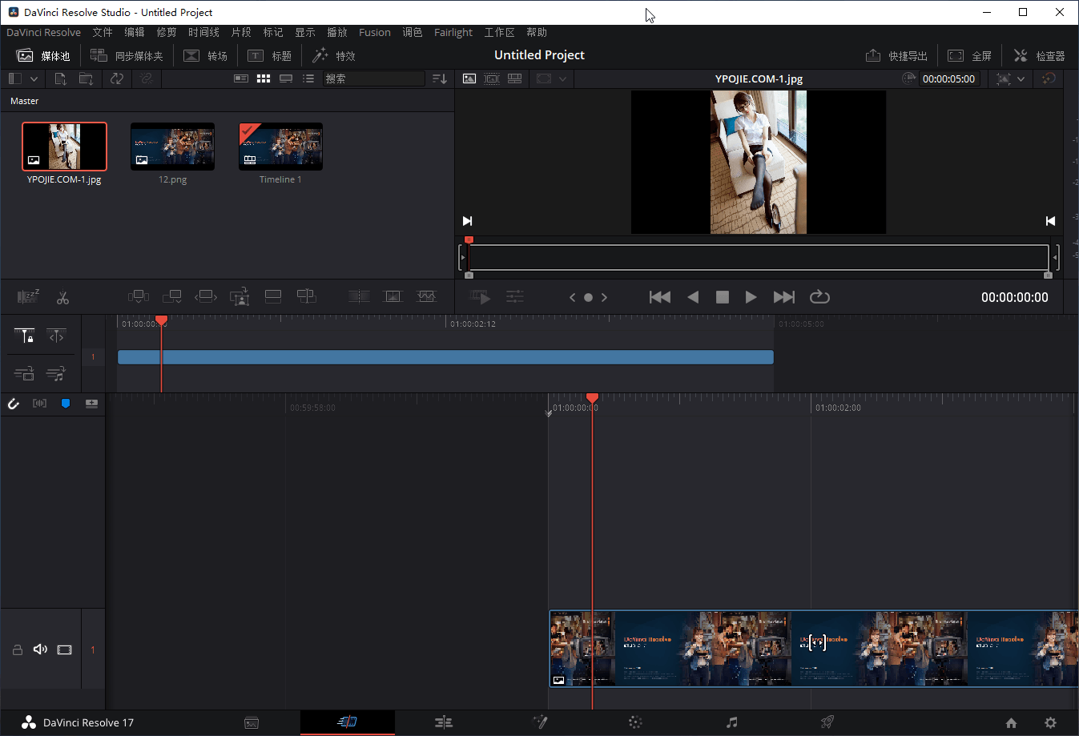Open the Fairlight audio page
The image size is (1079, 736).
[x=731, y=722]
